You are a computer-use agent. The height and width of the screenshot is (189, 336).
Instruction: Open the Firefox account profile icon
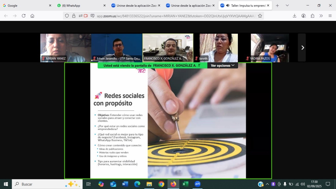(304, 16)
